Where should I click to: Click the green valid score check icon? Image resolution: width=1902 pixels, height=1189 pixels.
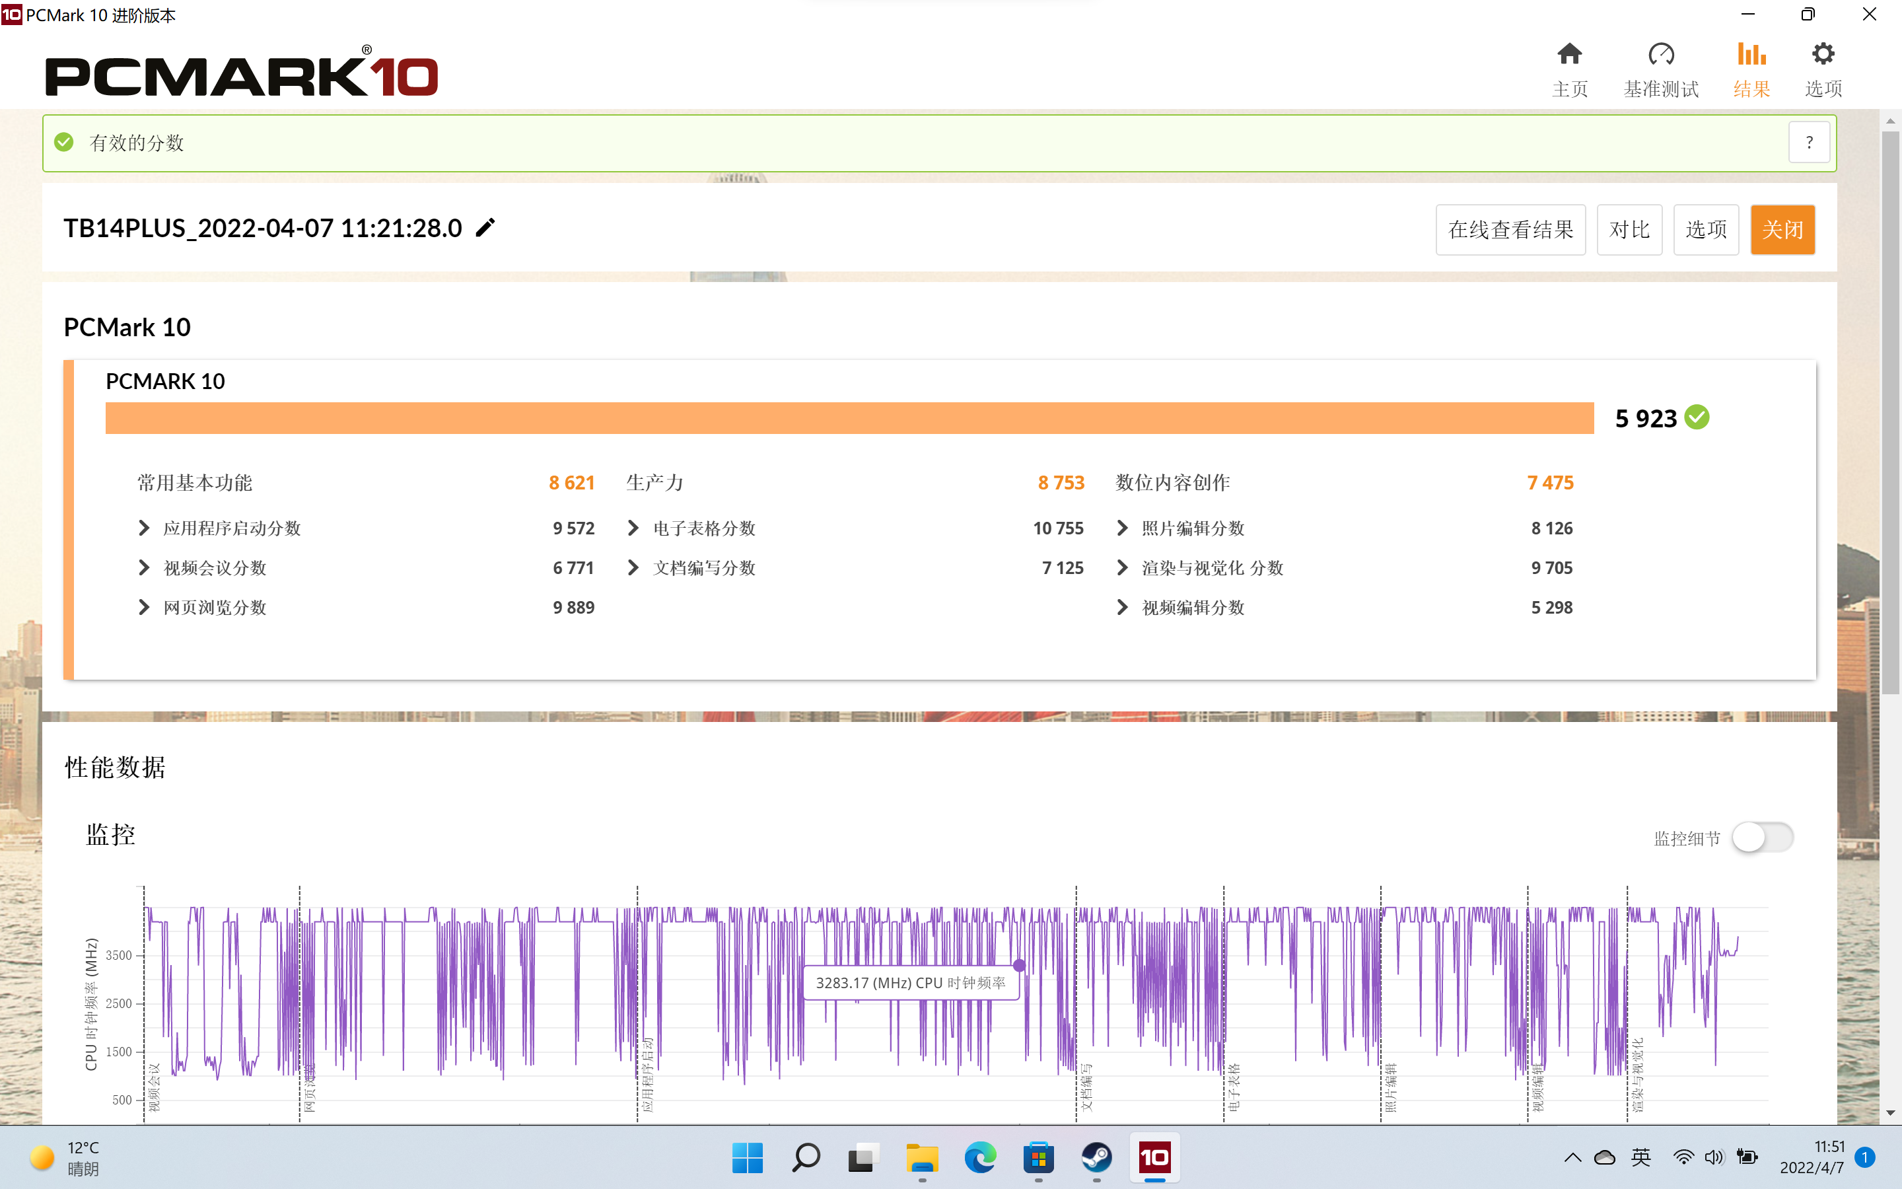tap(63, 142)
